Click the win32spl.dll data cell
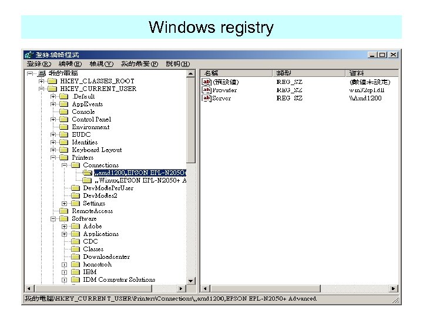This screenshot has height=317, width=423. pyautogui.click(x=367, y=90)
